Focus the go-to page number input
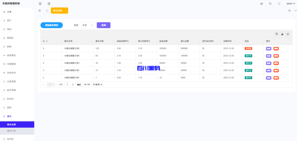The height and width of the screenshot is (141, 297). point(67,85)
